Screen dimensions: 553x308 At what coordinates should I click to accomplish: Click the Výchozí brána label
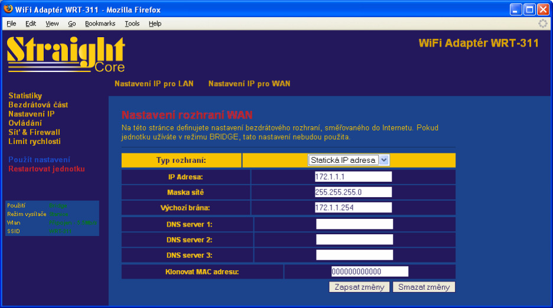[x=185, y=208]
